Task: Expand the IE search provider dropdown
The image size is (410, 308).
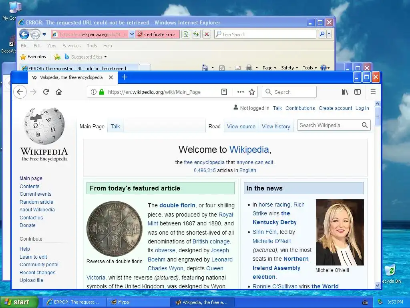Action: click(329, 34)
